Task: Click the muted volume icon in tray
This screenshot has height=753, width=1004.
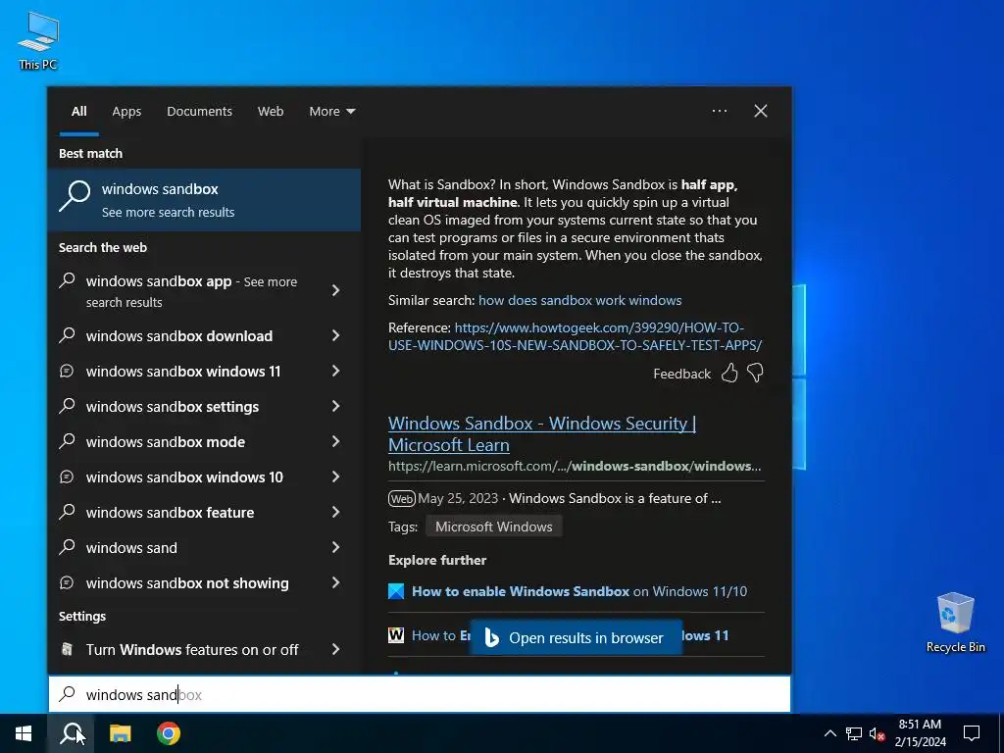Action: click(x=878, y=733)
